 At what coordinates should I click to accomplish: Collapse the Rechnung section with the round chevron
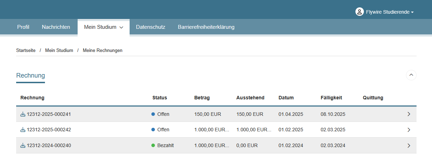coord(411,75)
